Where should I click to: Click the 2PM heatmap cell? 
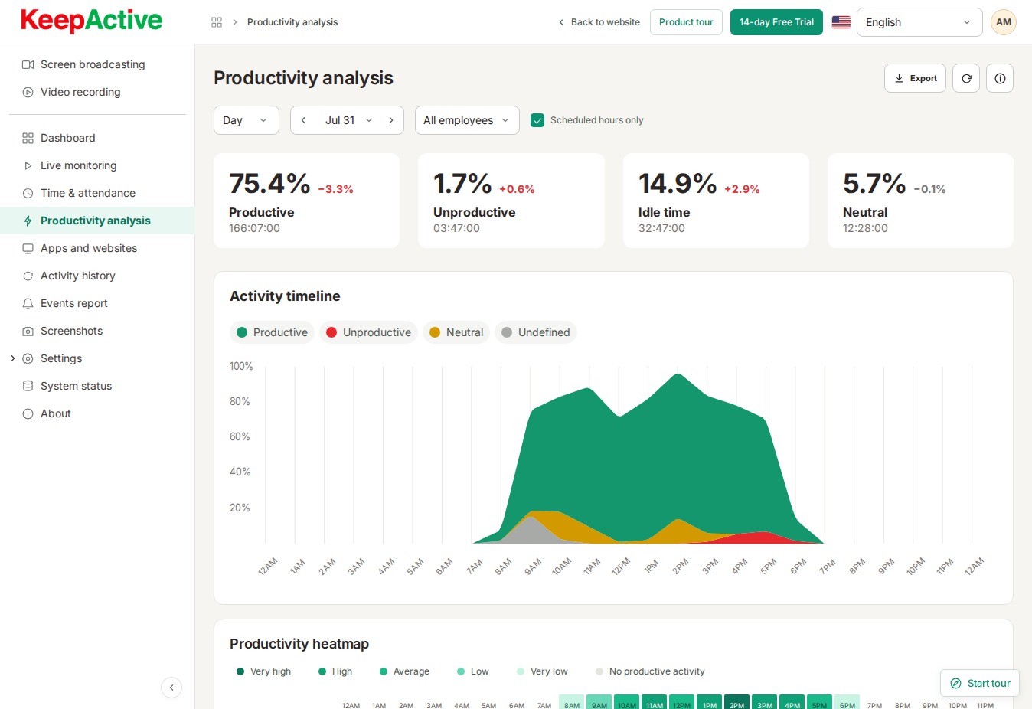[736, 702]
